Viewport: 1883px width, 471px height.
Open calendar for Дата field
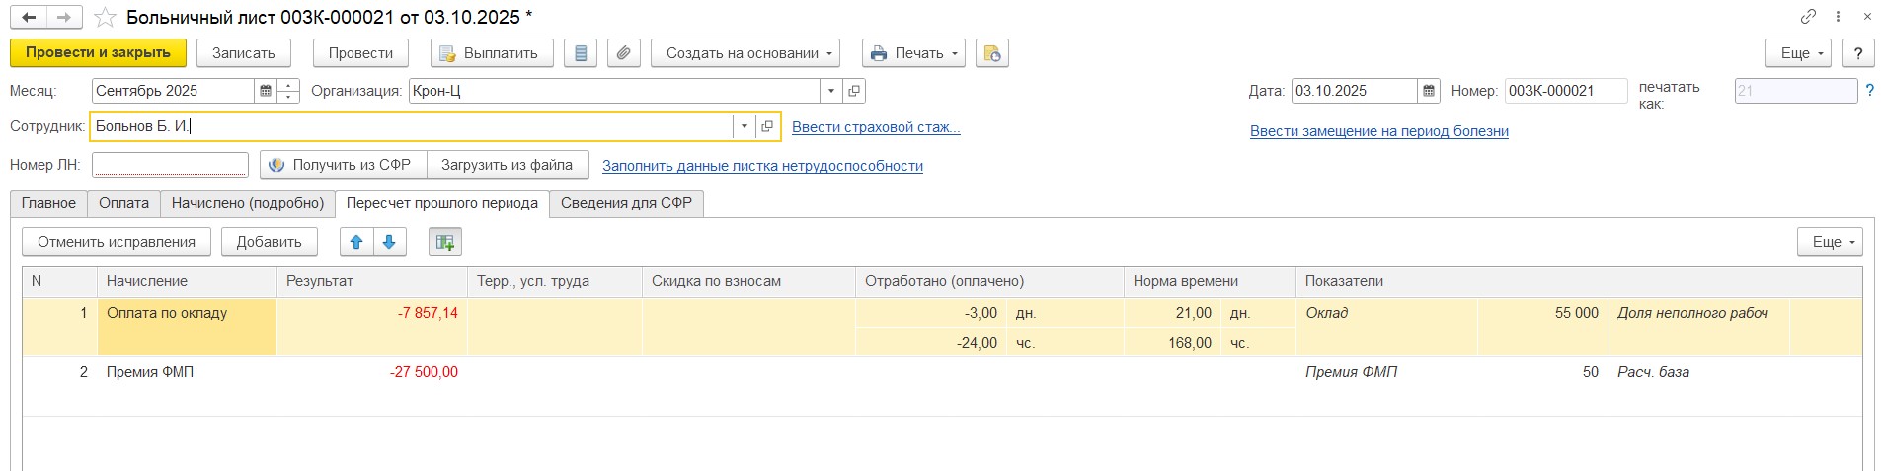(x=1429, y=91)
